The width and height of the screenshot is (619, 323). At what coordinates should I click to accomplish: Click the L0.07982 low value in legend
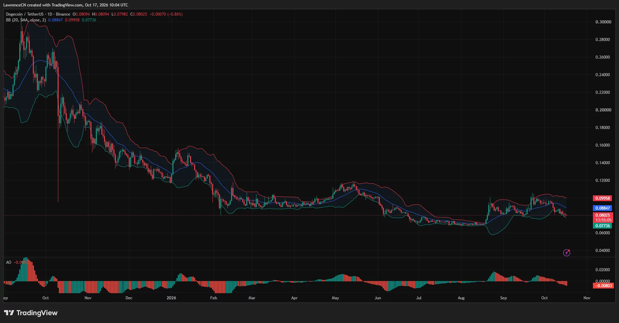point(120,14)
